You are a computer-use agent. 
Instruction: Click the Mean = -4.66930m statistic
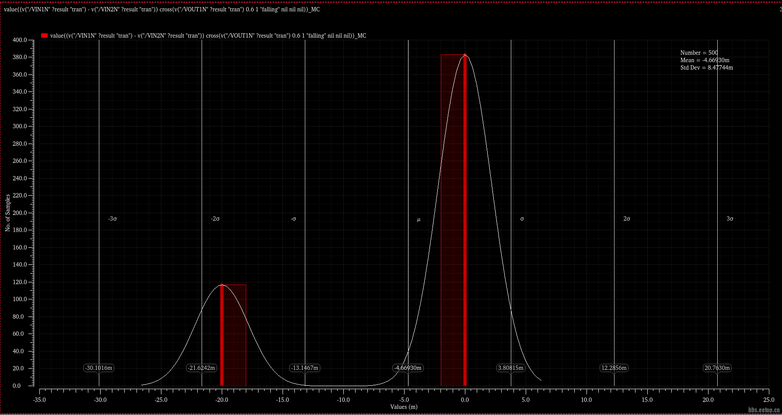(x=705, y=60)
